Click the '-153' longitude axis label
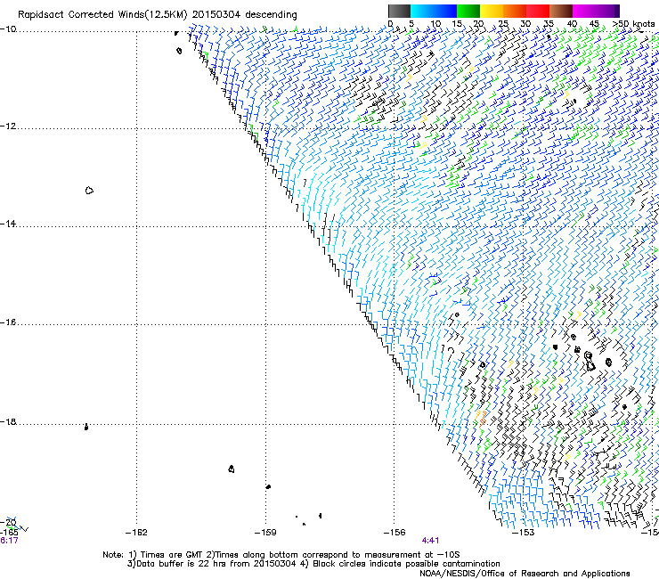The width and height of the screenshot is (659, 579). coord(524,533)
